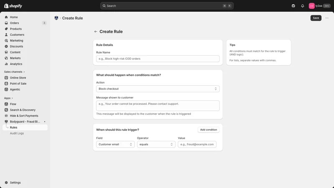Open the Operator dropdown showing equals
This screenshot has height=188, width=334.
tap(156, 144)
